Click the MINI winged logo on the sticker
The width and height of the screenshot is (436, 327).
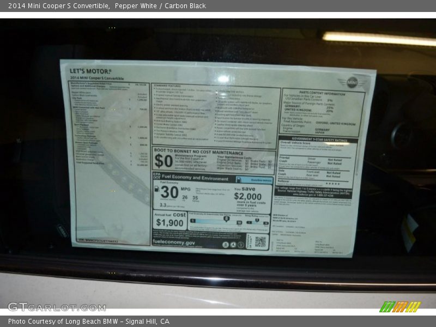pos(352,82)
